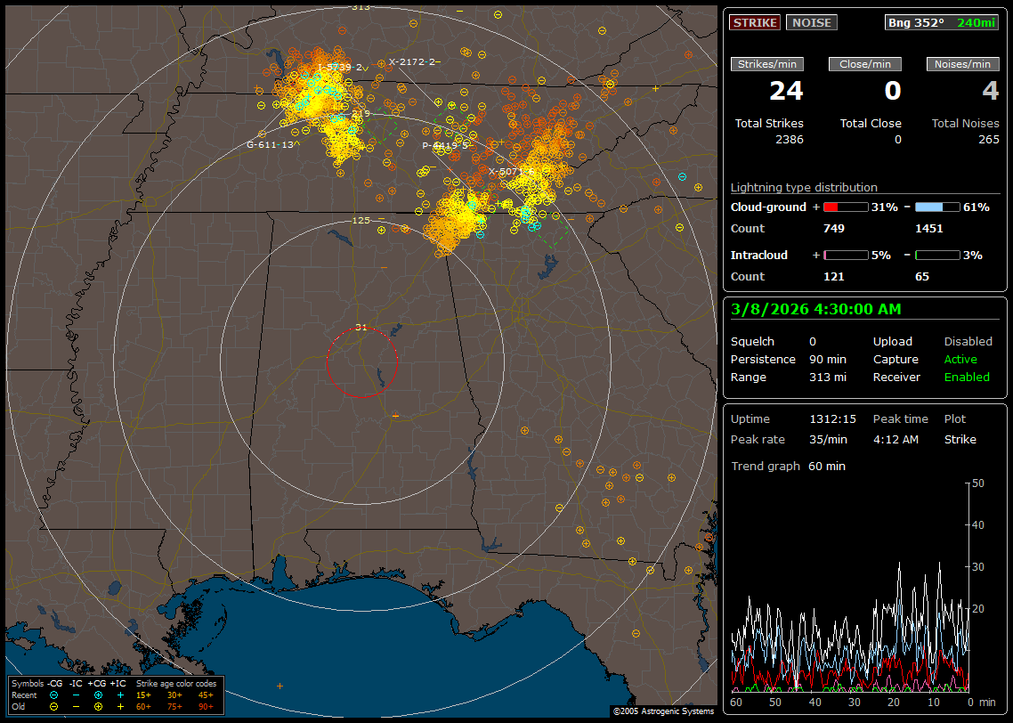Click the old +CG yellow legend symbol

[x=97, y=706]
